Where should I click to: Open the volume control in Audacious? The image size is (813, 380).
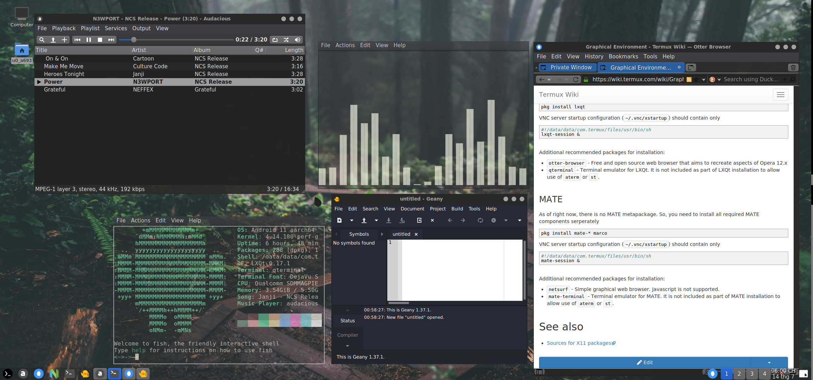pos(298,40)
